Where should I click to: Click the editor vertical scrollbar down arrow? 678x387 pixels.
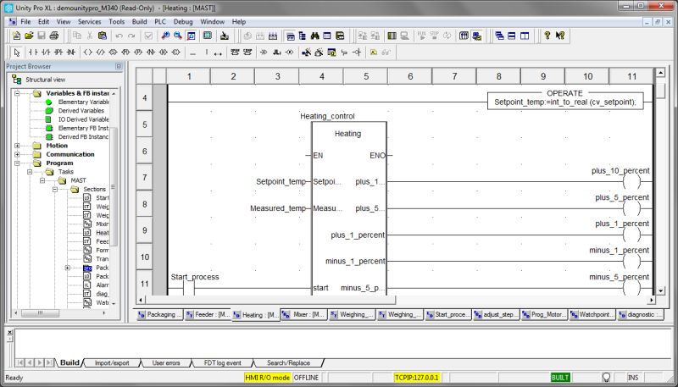point(660,290)
